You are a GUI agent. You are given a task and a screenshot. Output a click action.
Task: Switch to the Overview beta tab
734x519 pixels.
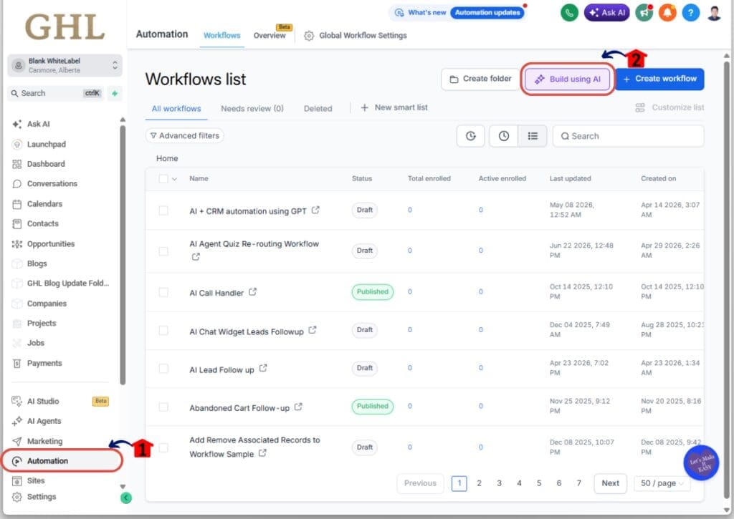[x=270, y=34]
